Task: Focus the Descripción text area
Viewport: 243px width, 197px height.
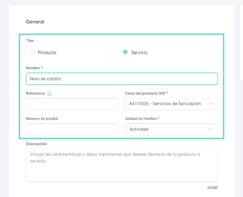Action: pos(122,165)
